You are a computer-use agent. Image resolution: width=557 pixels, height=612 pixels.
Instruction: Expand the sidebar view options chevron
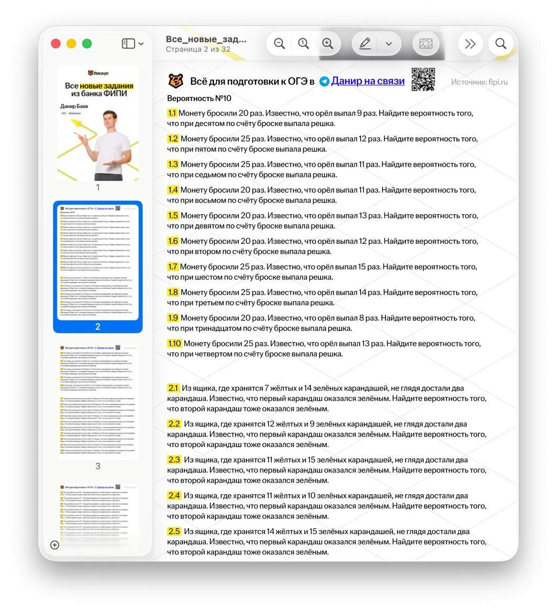coord(141,44)
